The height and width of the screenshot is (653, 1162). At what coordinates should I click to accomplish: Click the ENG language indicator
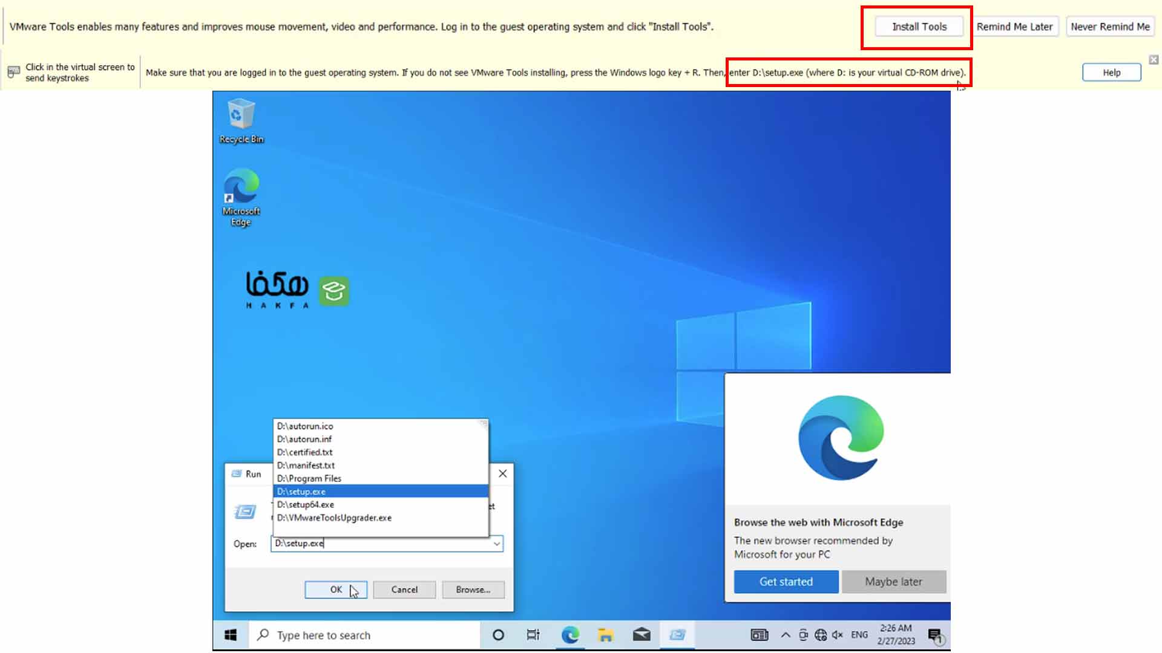pos(859,635)
